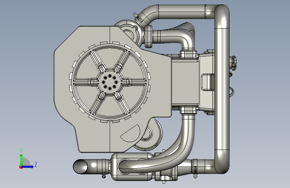Click the blue Z axis arrow of the triad
Viewport: 290px width, 188px height.
click(28, 167)
